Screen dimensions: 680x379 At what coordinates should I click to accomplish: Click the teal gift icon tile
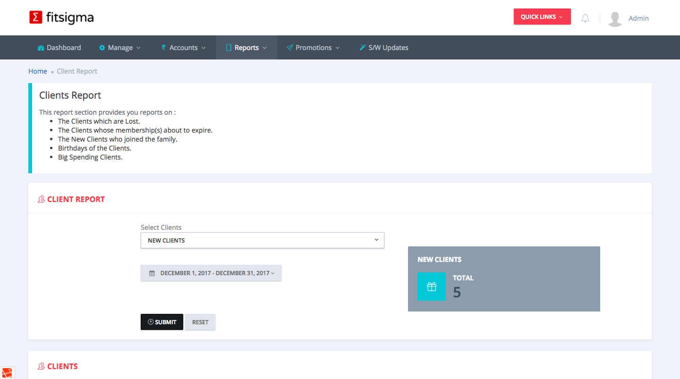pos(431,286)
